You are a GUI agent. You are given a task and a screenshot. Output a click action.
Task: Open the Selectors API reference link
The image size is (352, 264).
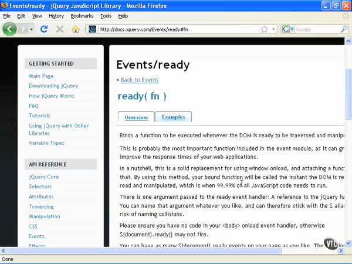click(40, 187)
